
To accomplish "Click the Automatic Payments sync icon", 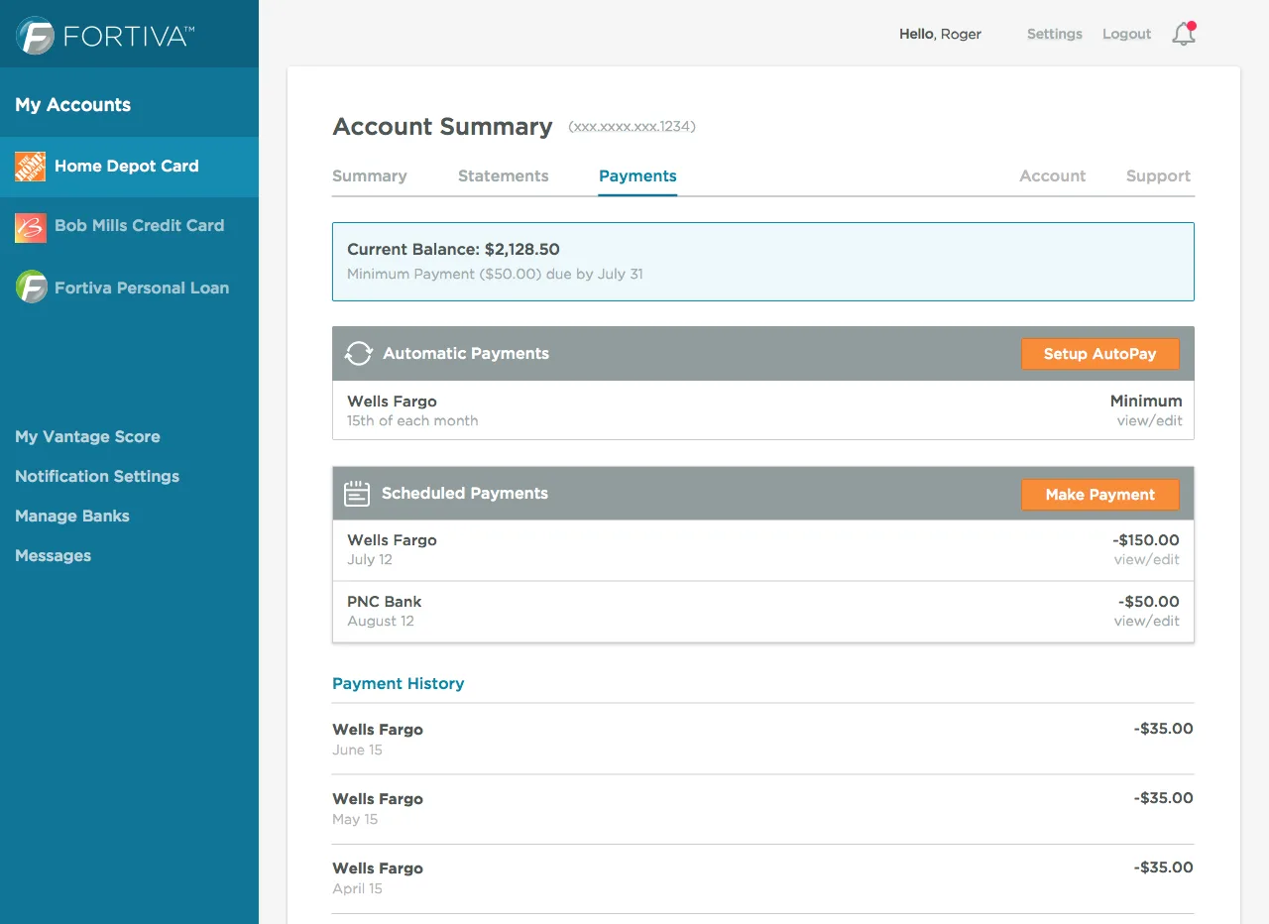I will (357, 353).
